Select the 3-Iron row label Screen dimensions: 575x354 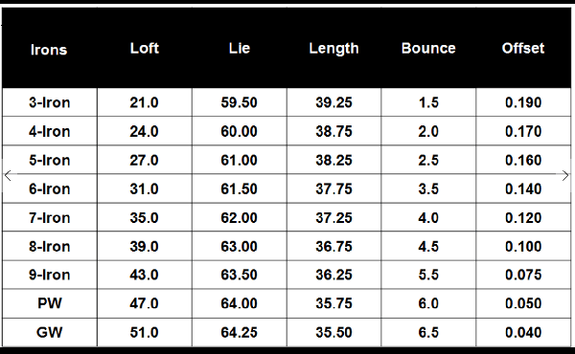(50, 102)
